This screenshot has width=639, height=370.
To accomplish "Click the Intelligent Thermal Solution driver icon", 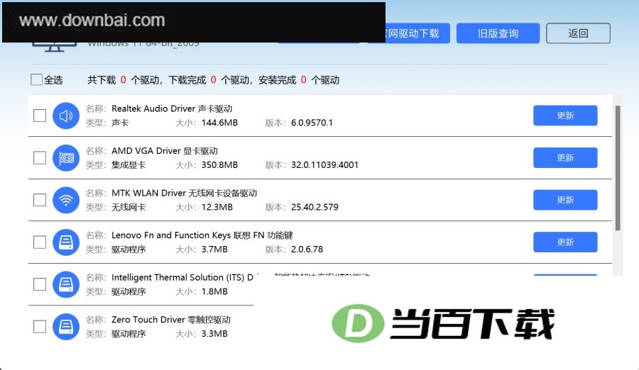I will click(x=66, y=284).
